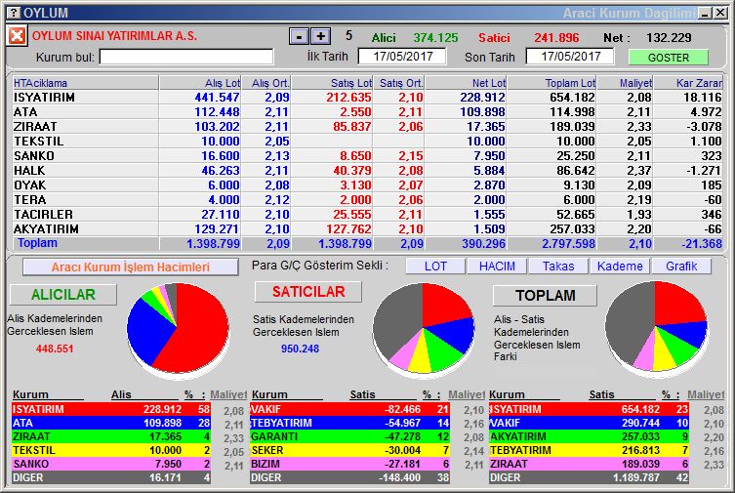The image size is (735, 493).
Task: Click pink ZIRAAT 189.039 total row
Action: tap(589, 464)
